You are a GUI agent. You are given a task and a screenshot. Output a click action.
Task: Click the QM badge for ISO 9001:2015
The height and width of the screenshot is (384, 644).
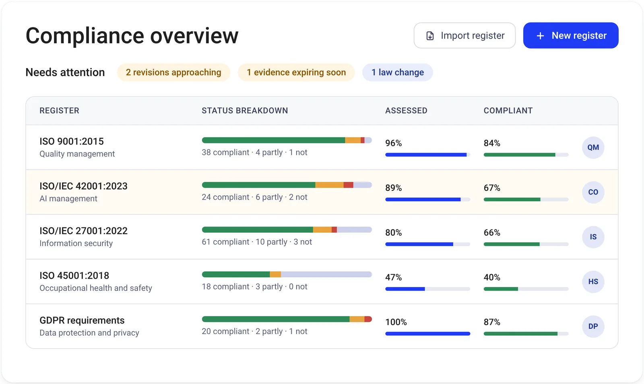click(x=593, y=147)
